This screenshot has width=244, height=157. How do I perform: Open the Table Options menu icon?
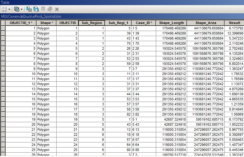[4, 9]
